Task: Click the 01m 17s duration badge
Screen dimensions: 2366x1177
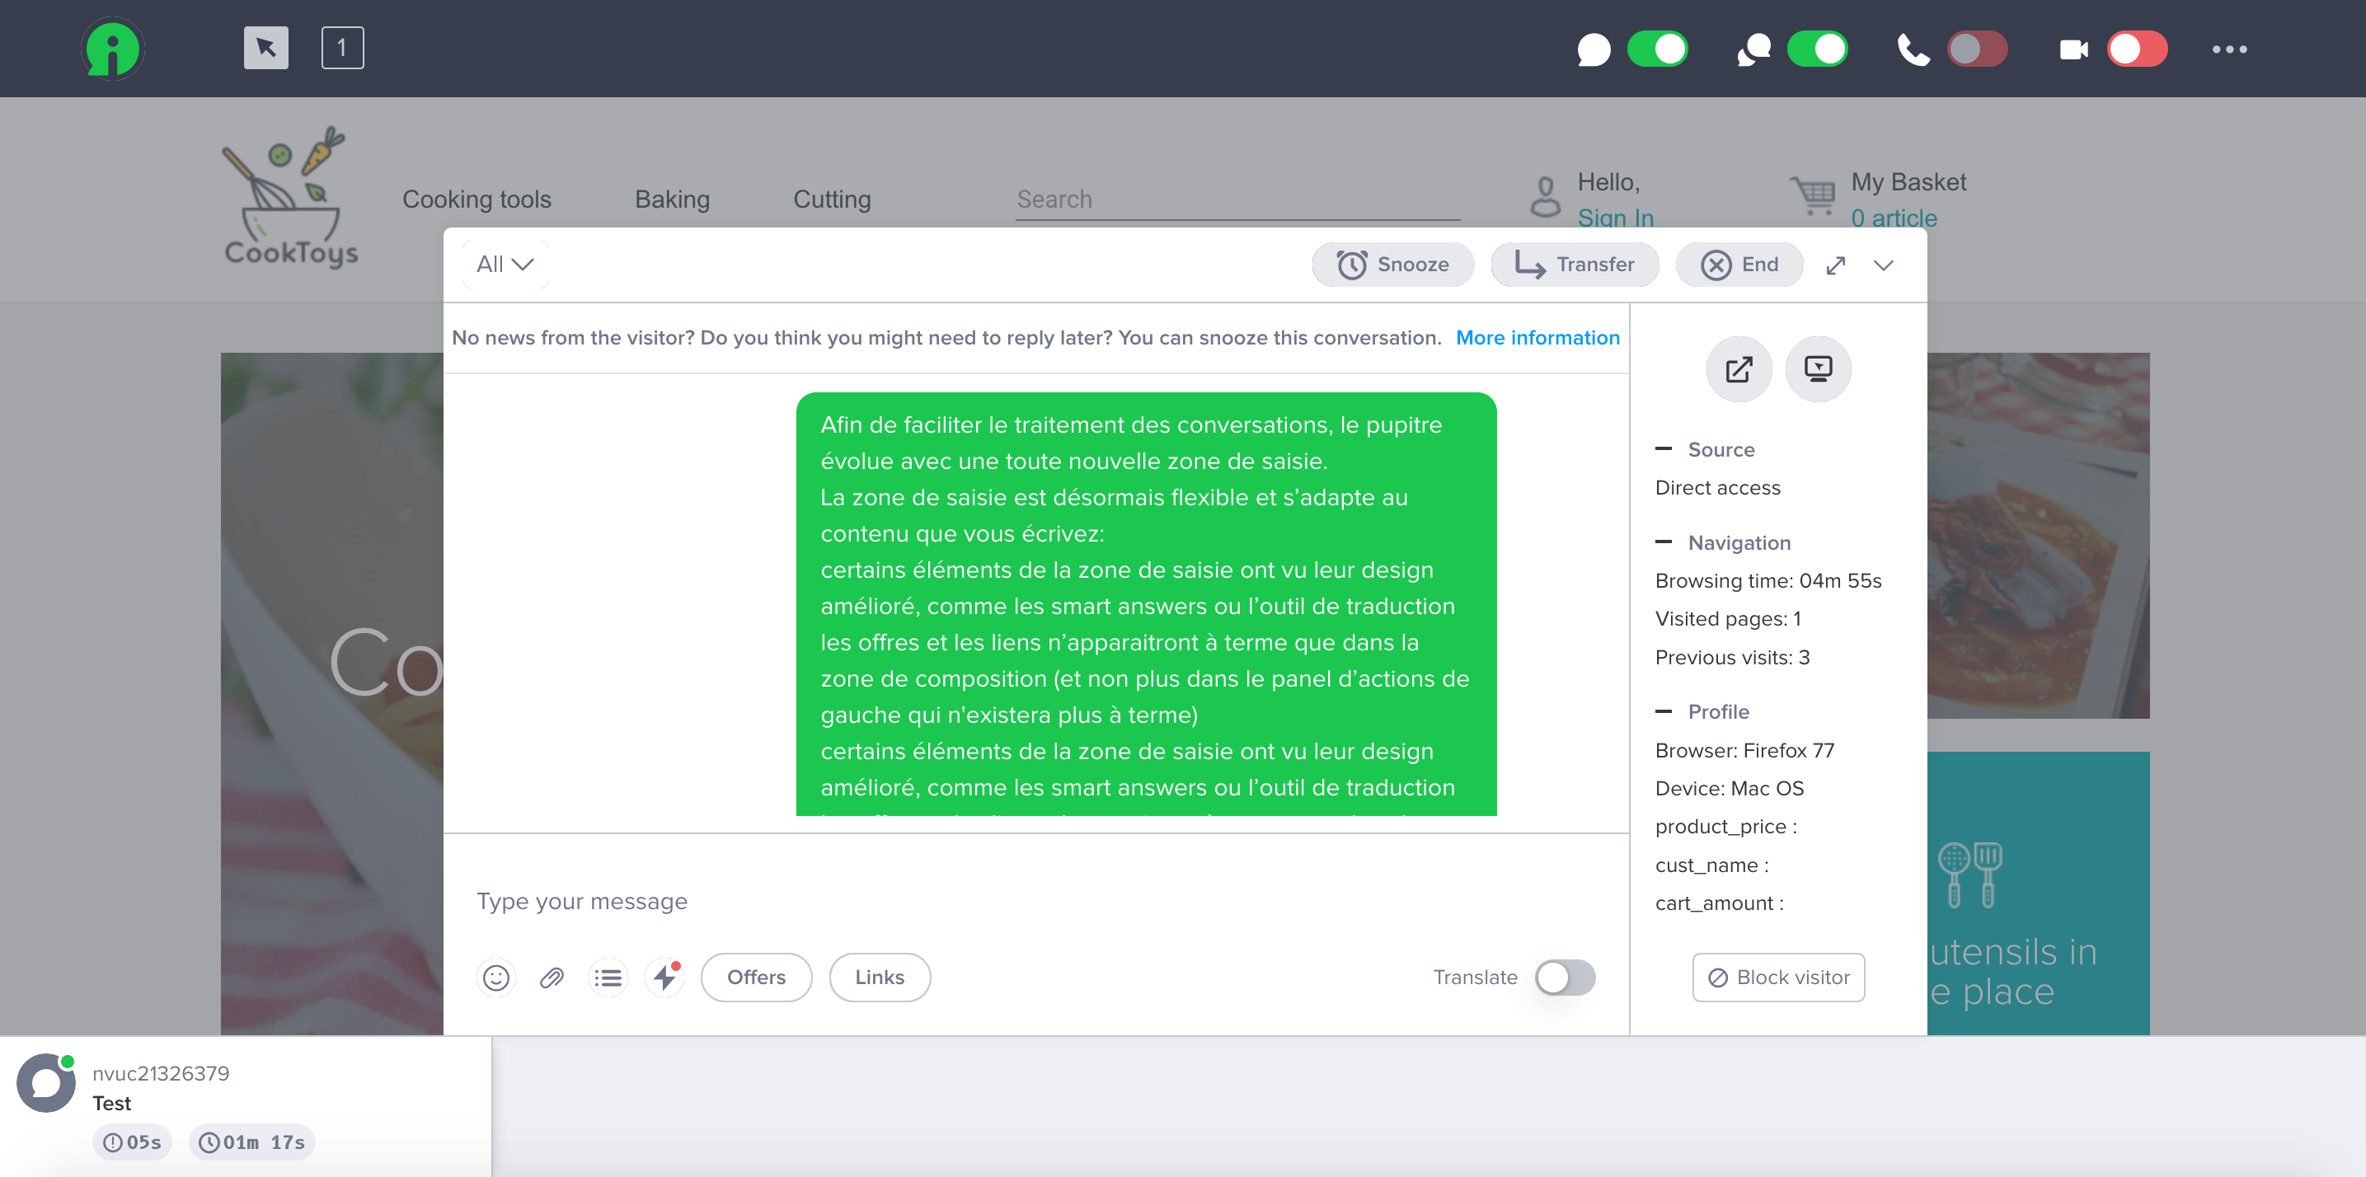Action: click(251, 1142)
